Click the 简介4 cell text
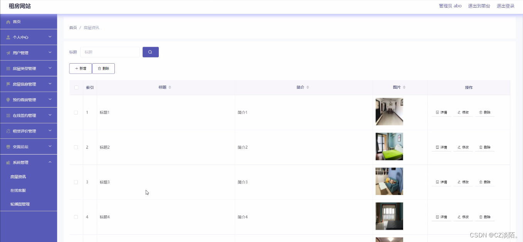523x242 pixels. 242,217
